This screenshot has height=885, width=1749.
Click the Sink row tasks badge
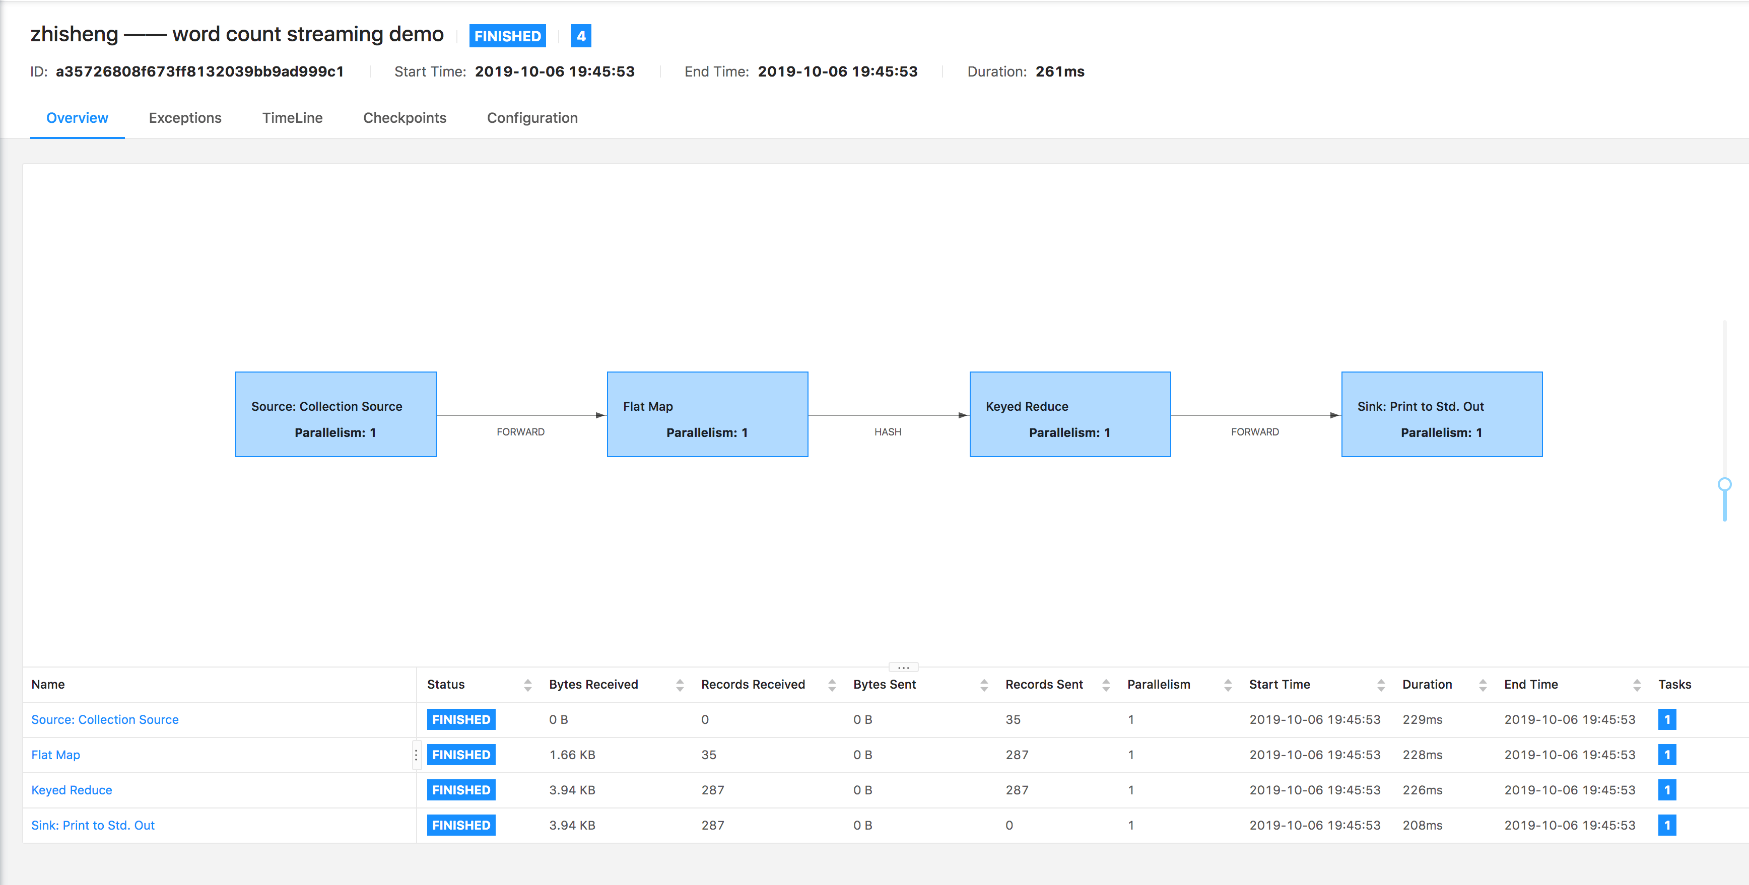1667,825
